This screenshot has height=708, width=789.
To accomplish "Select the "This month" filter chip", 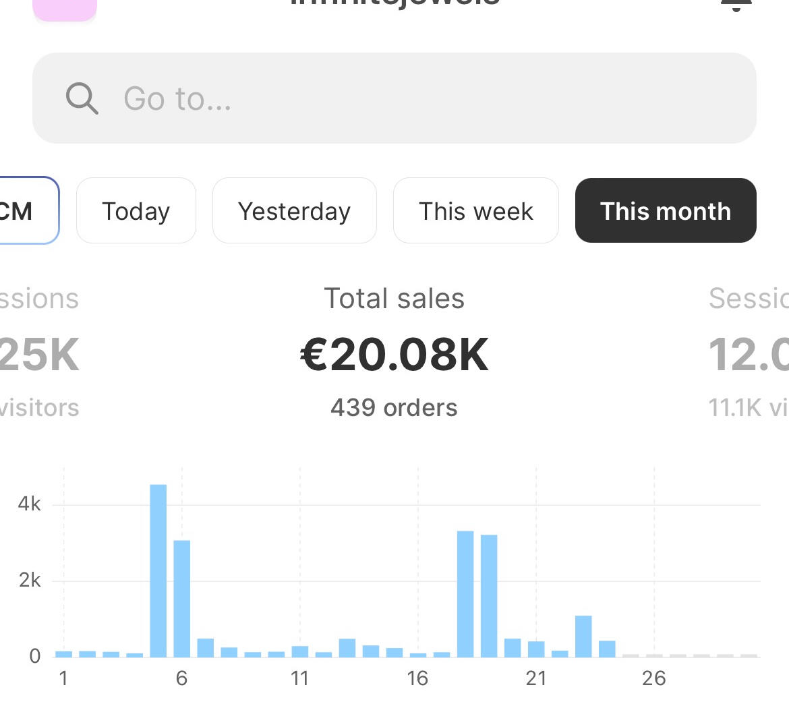I will pyautogui.click(x=666, y=211).
